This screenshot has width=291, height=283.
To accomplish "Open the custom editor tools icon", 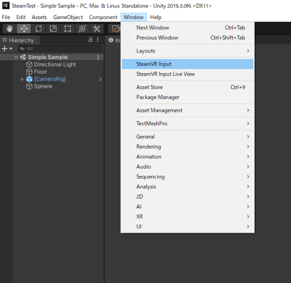I will (x=96, y=29).
